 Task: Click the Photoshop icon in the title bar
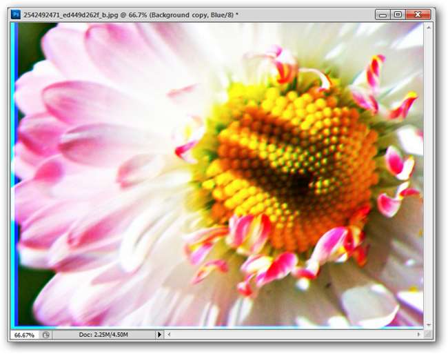[x=16, y=14]
